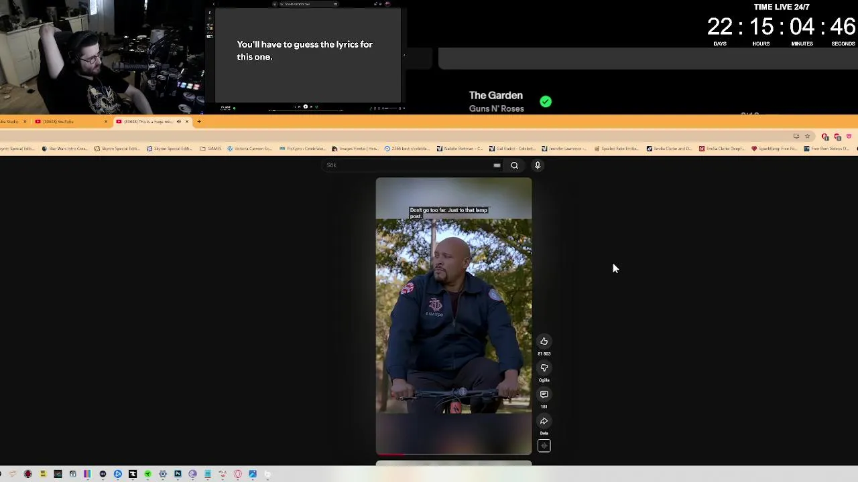Seek the Shorts video red progress bar
The image size is (858, 482).
[454, 454]
